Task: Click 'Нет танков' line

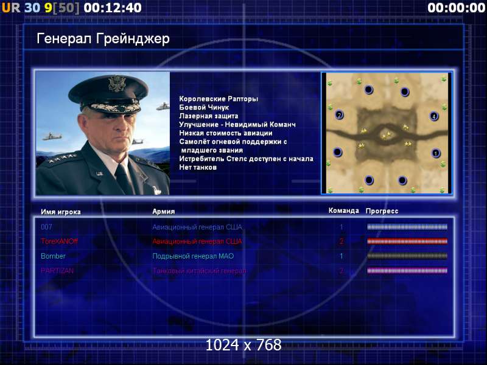Action: tap(197, 168)
